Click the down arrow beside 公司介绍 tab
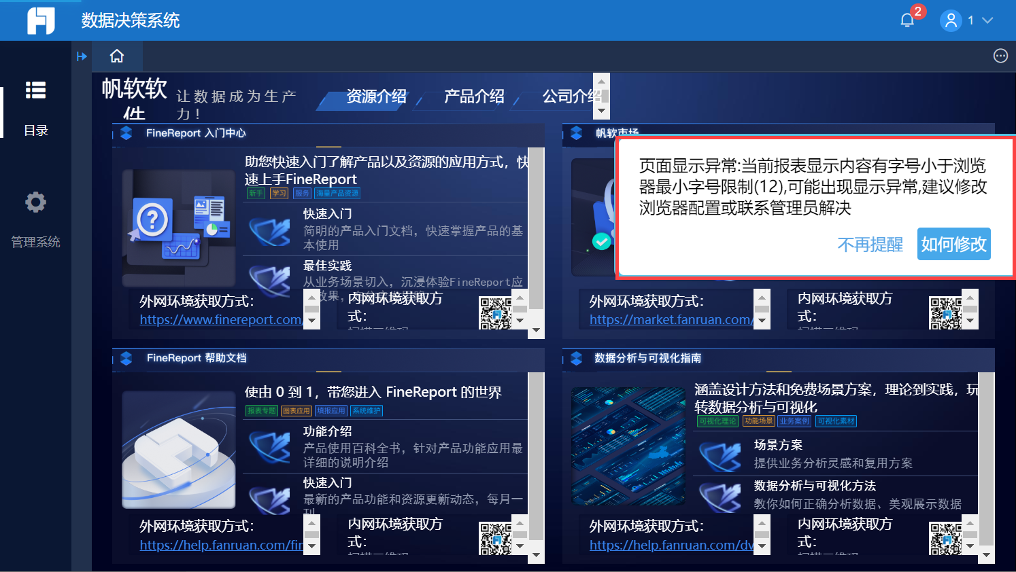 click(x=601, y=111)
